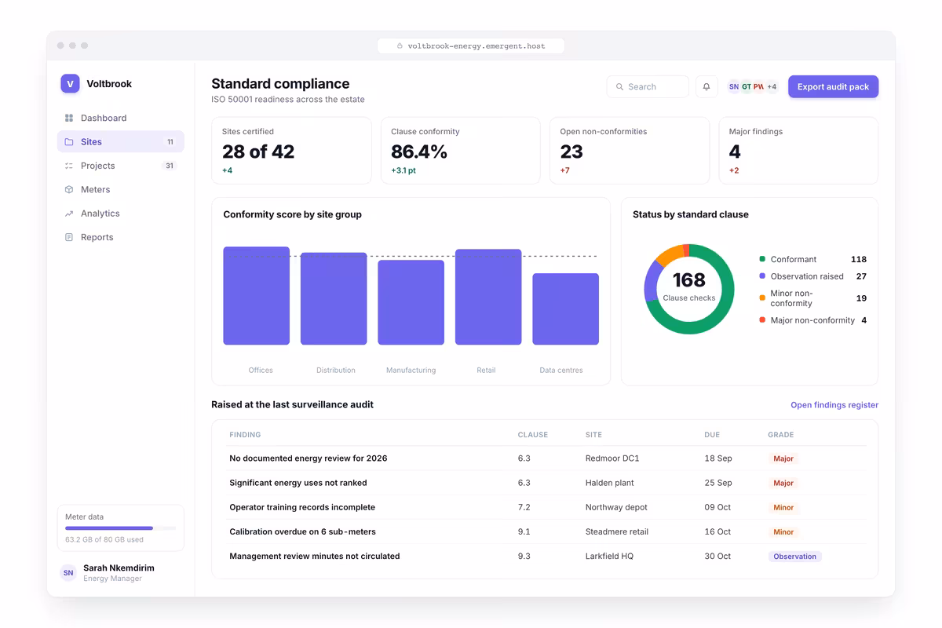Click the Sites count badge 11
Image resolution: width=942 pixels, height=628 pixels.
click(x=170, y=142)
